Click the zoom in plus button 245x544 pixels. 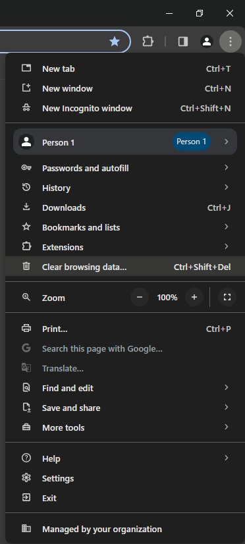coord(194,297)
